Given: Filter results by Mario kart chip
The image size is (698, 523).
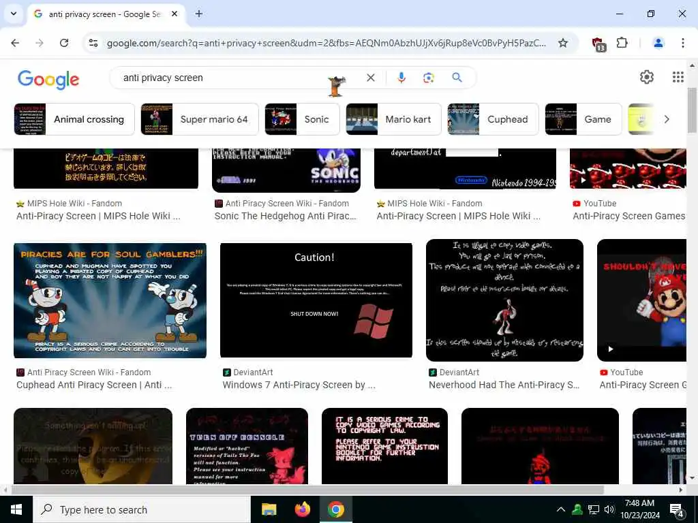Looking at the screenshot, I should [393, 119].
